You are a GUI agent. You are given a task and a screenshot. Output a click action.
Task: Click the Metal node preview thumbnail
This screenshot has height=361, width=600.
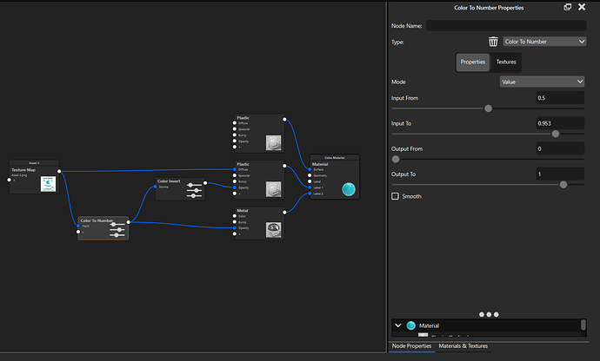tap(273, 230)
